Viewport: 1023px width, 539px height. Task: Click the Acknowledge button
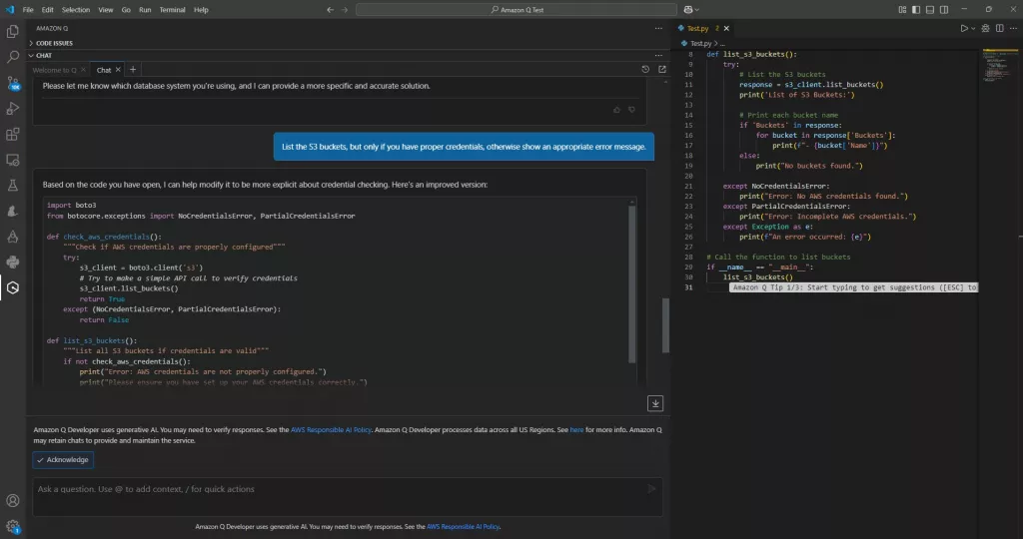[x=64, y=460]
